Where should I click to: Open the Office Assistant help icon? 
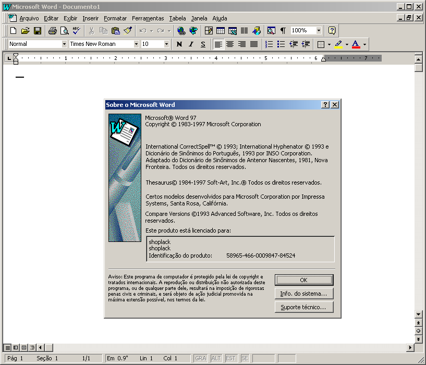[332, 31]
